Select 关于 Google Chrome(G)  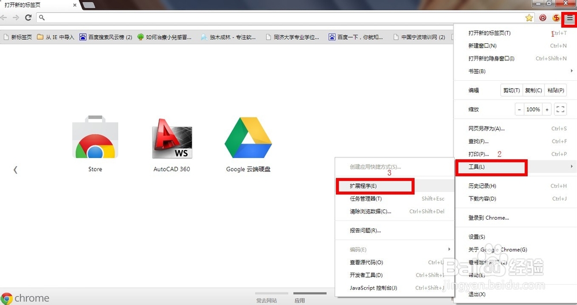(x=515, y=250)
